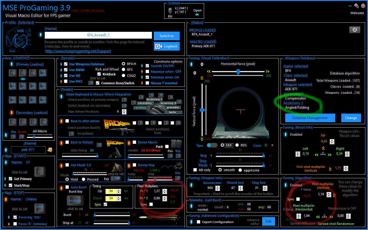The image size is (368, 230).
Task: Click the F8 primary loadout key
Action: click(x=33, y=73)
